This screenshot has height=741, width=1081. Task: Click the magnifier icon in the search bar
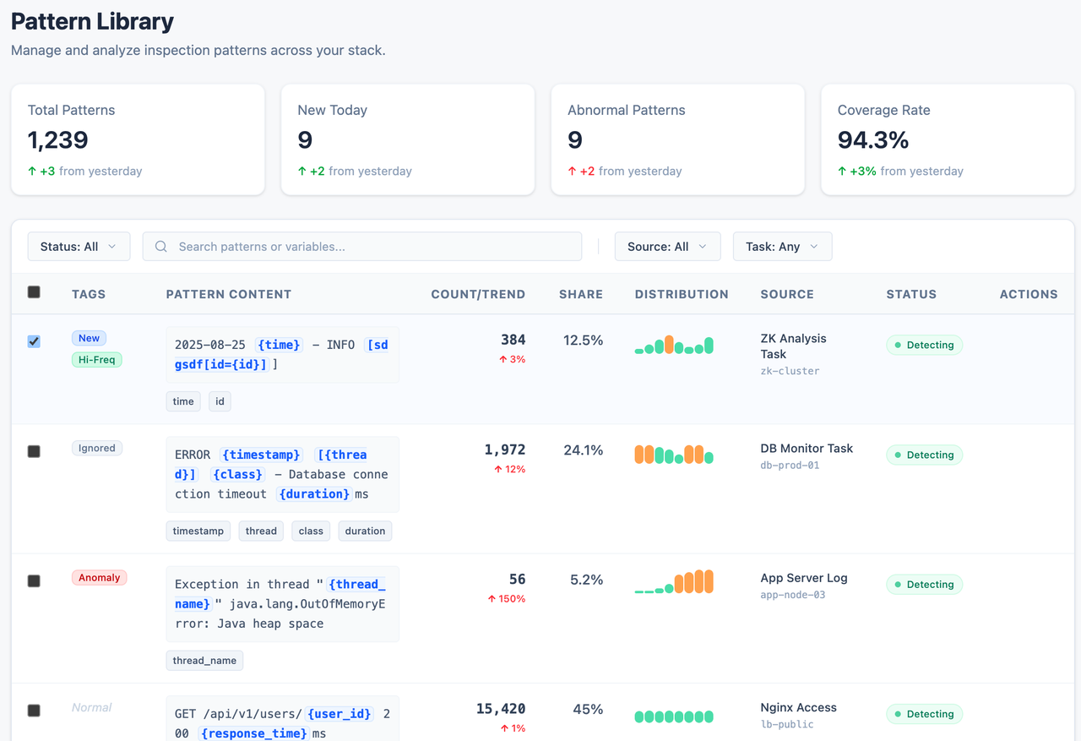pyautogui.click(x=160, y=247)
